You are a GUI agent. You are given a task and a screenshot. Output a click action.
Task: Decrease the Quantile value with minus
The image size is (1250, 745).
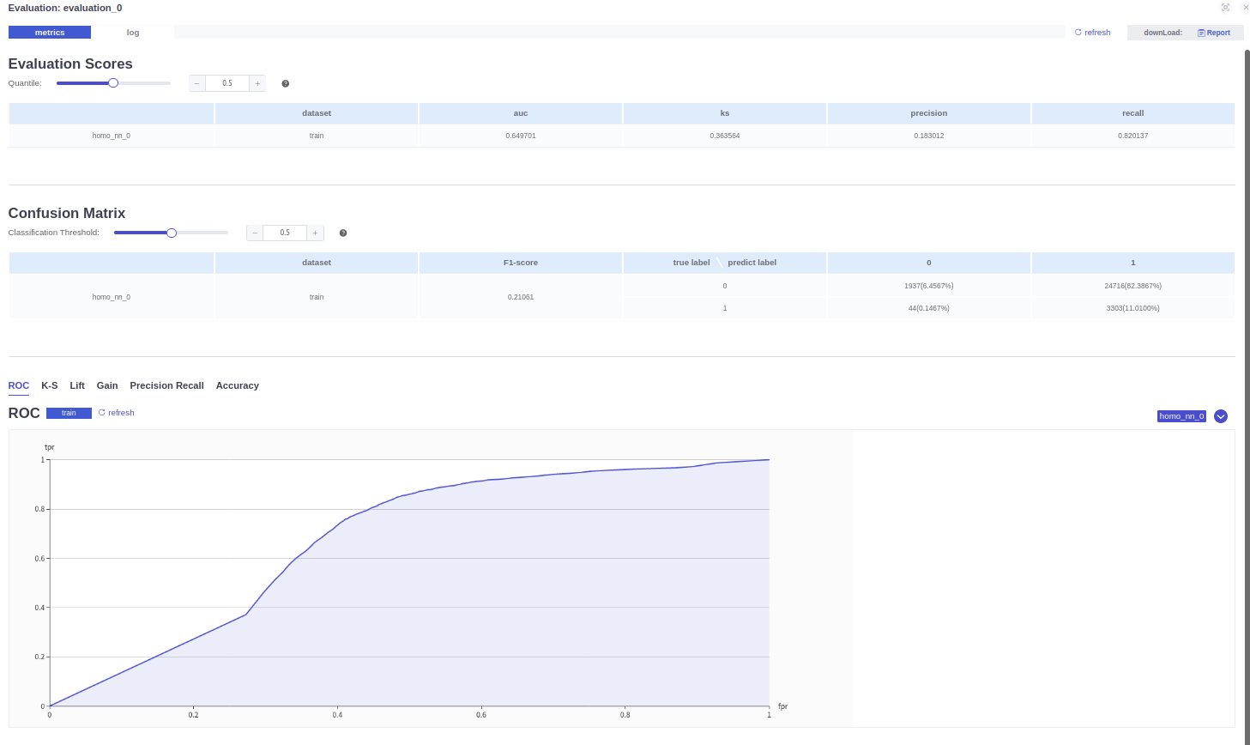tap(197, 83)
